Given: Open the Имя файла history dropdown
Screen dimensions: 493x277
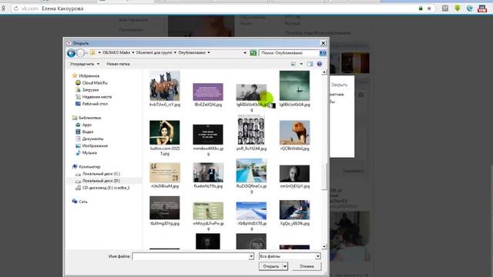Looking at the screenshot, I should tap(251, 256).
